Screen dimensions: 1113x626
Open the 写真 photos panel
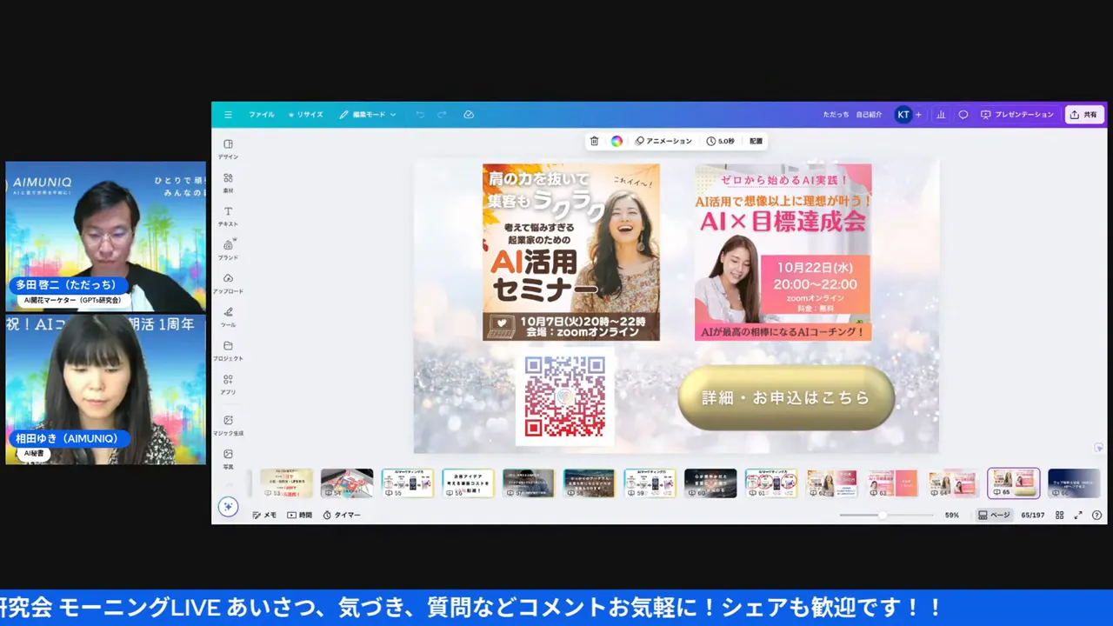click(x=228, y=459)
